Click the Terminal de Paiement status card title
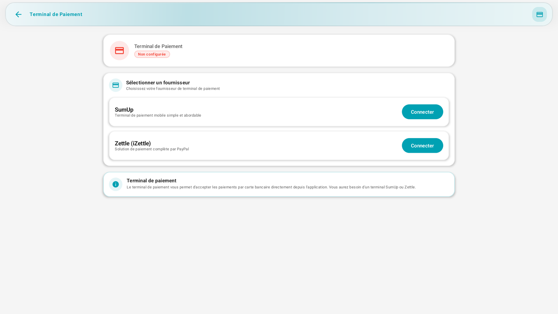Screen dimensions: 558x314 158,46
